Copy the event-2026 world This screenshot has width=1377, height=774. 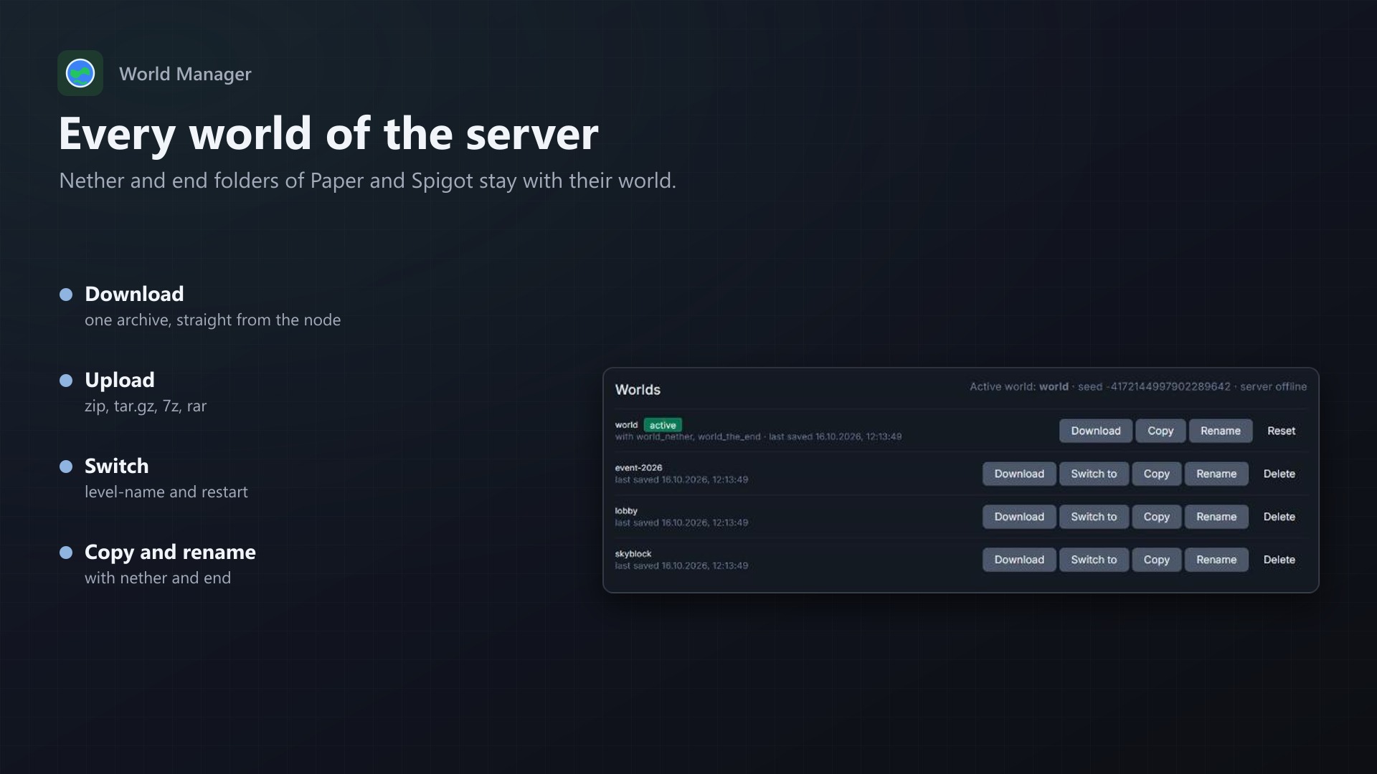click(1156, 474)
